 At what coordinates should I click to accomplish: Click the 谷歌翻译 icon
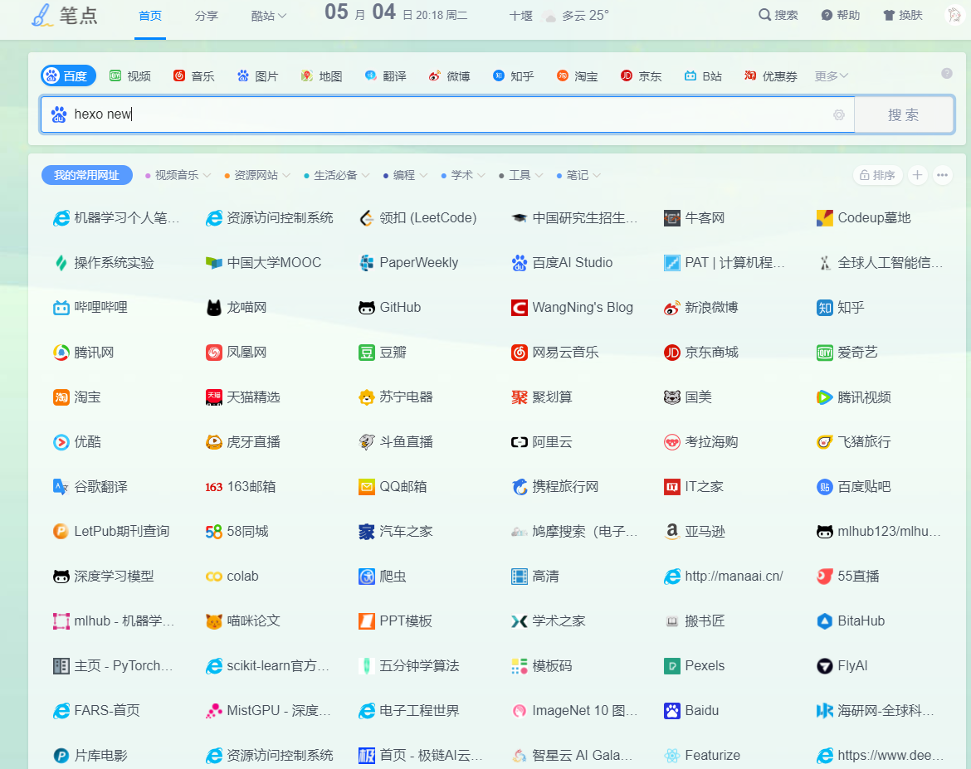click(61, 487)
